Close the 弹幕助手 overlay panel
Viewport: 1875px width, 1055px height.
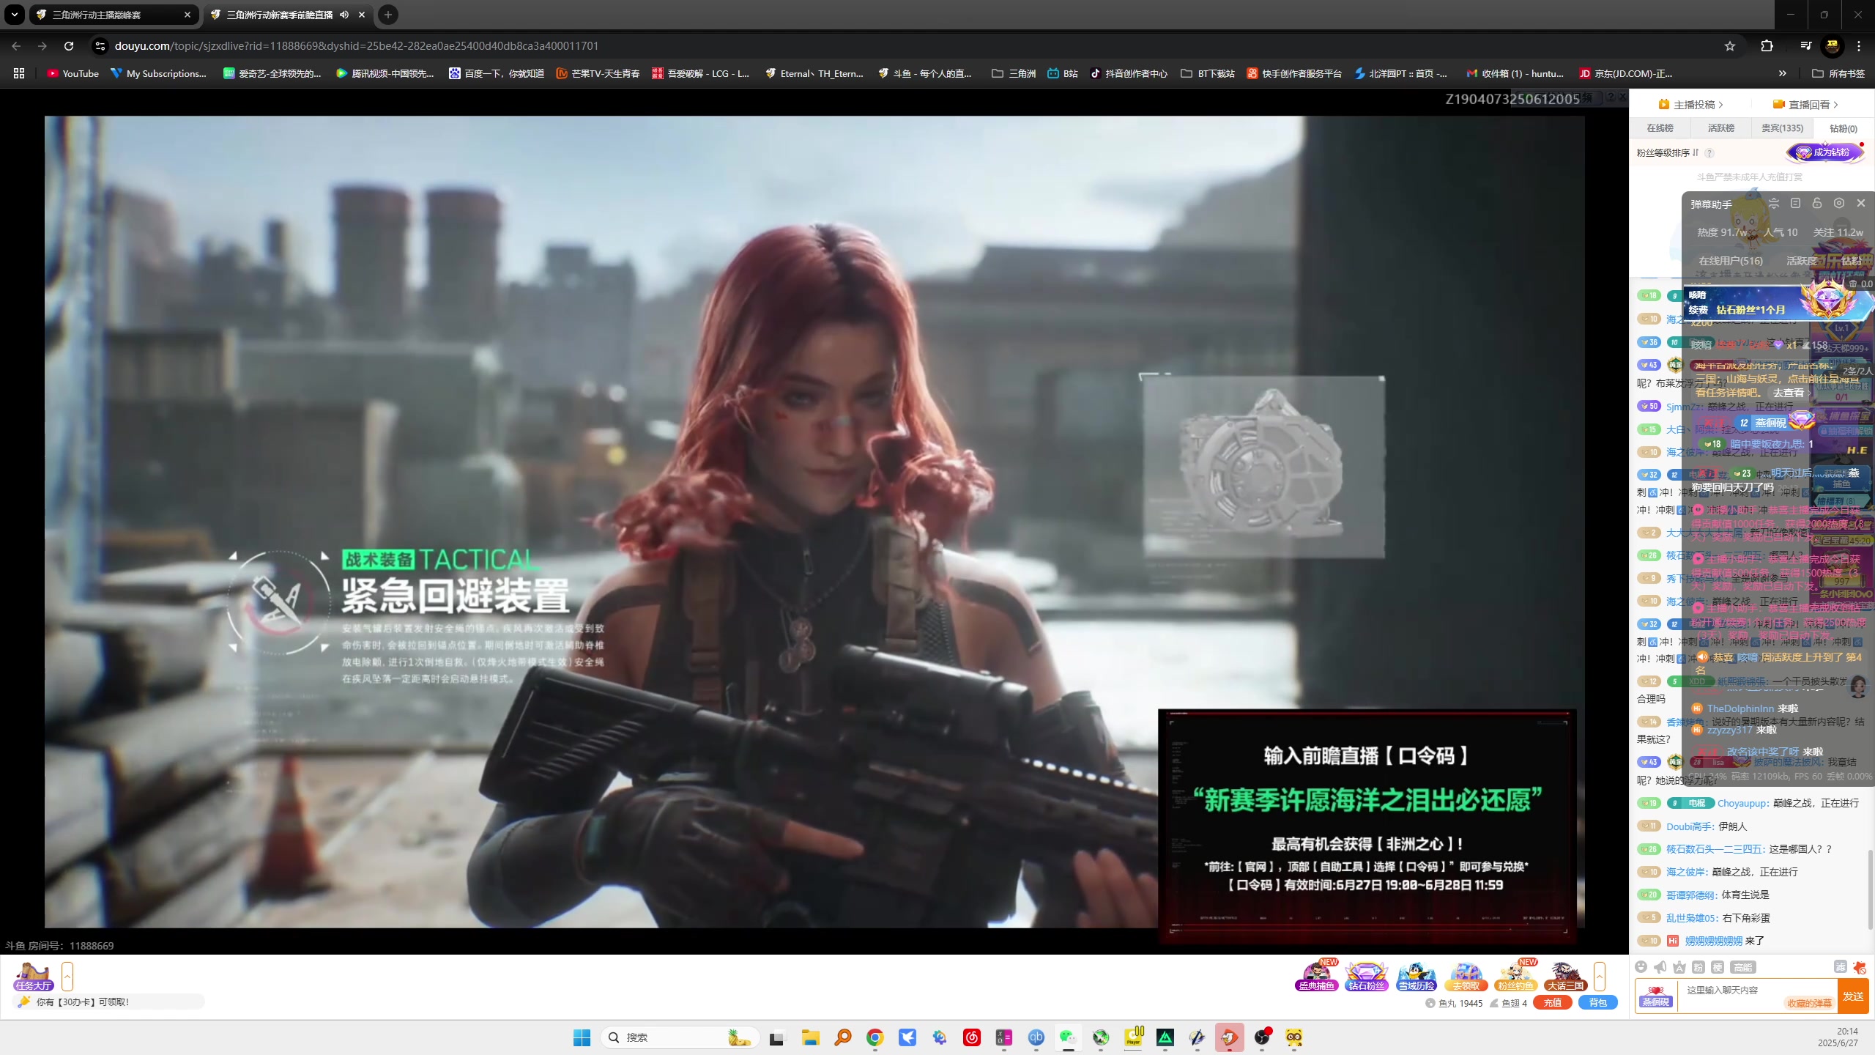pyautogui.click(x=1861, y=203)
